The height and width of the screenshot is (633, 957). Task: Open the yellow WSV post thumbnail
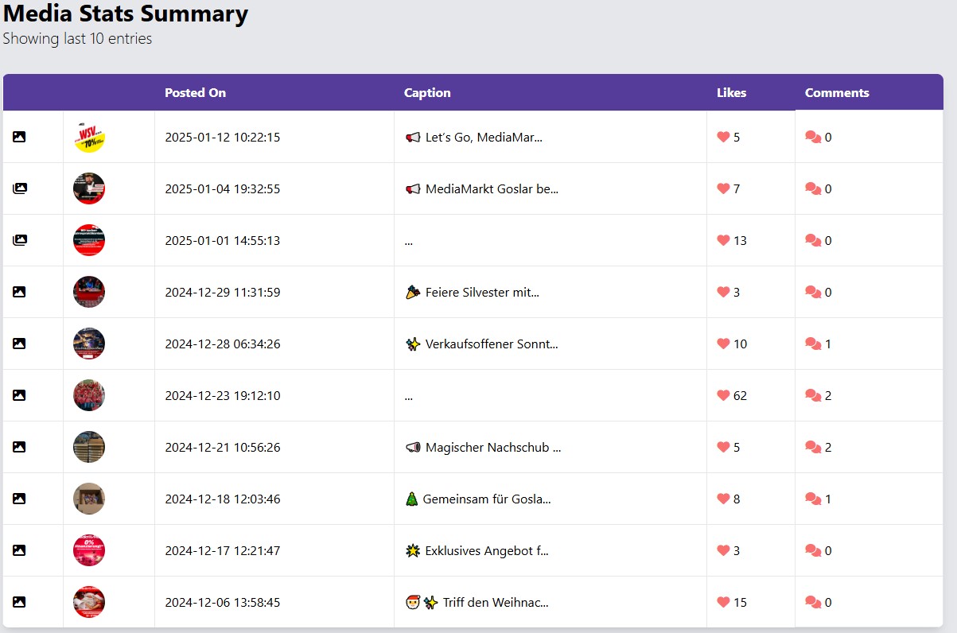tap(89, 137)
